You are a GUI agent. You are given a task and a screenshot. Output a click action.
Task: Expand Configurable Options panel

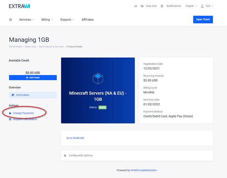137,155
